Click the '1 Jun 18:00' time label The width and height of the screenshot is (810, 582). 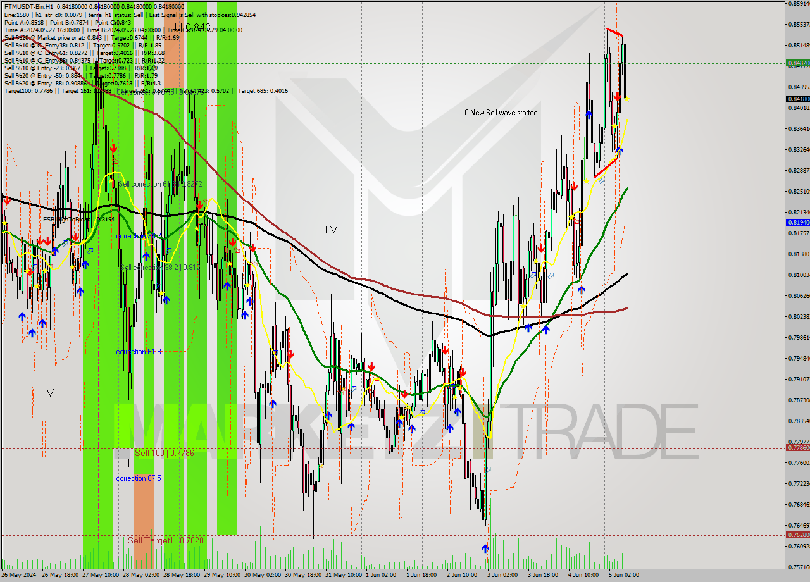point(423,575)
